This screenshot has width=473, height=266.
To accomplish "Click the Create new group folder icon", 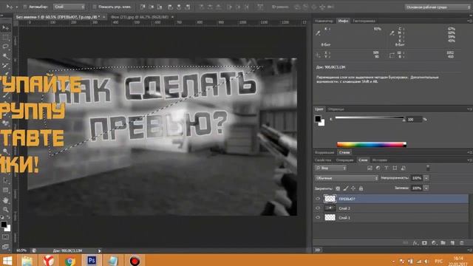I will 443,243.
